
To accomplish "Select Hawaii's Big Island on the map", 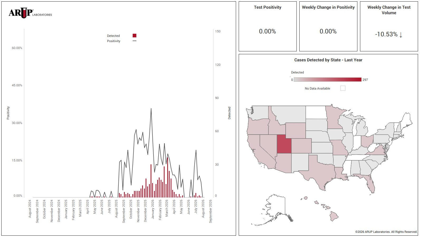I will (334, 217).
